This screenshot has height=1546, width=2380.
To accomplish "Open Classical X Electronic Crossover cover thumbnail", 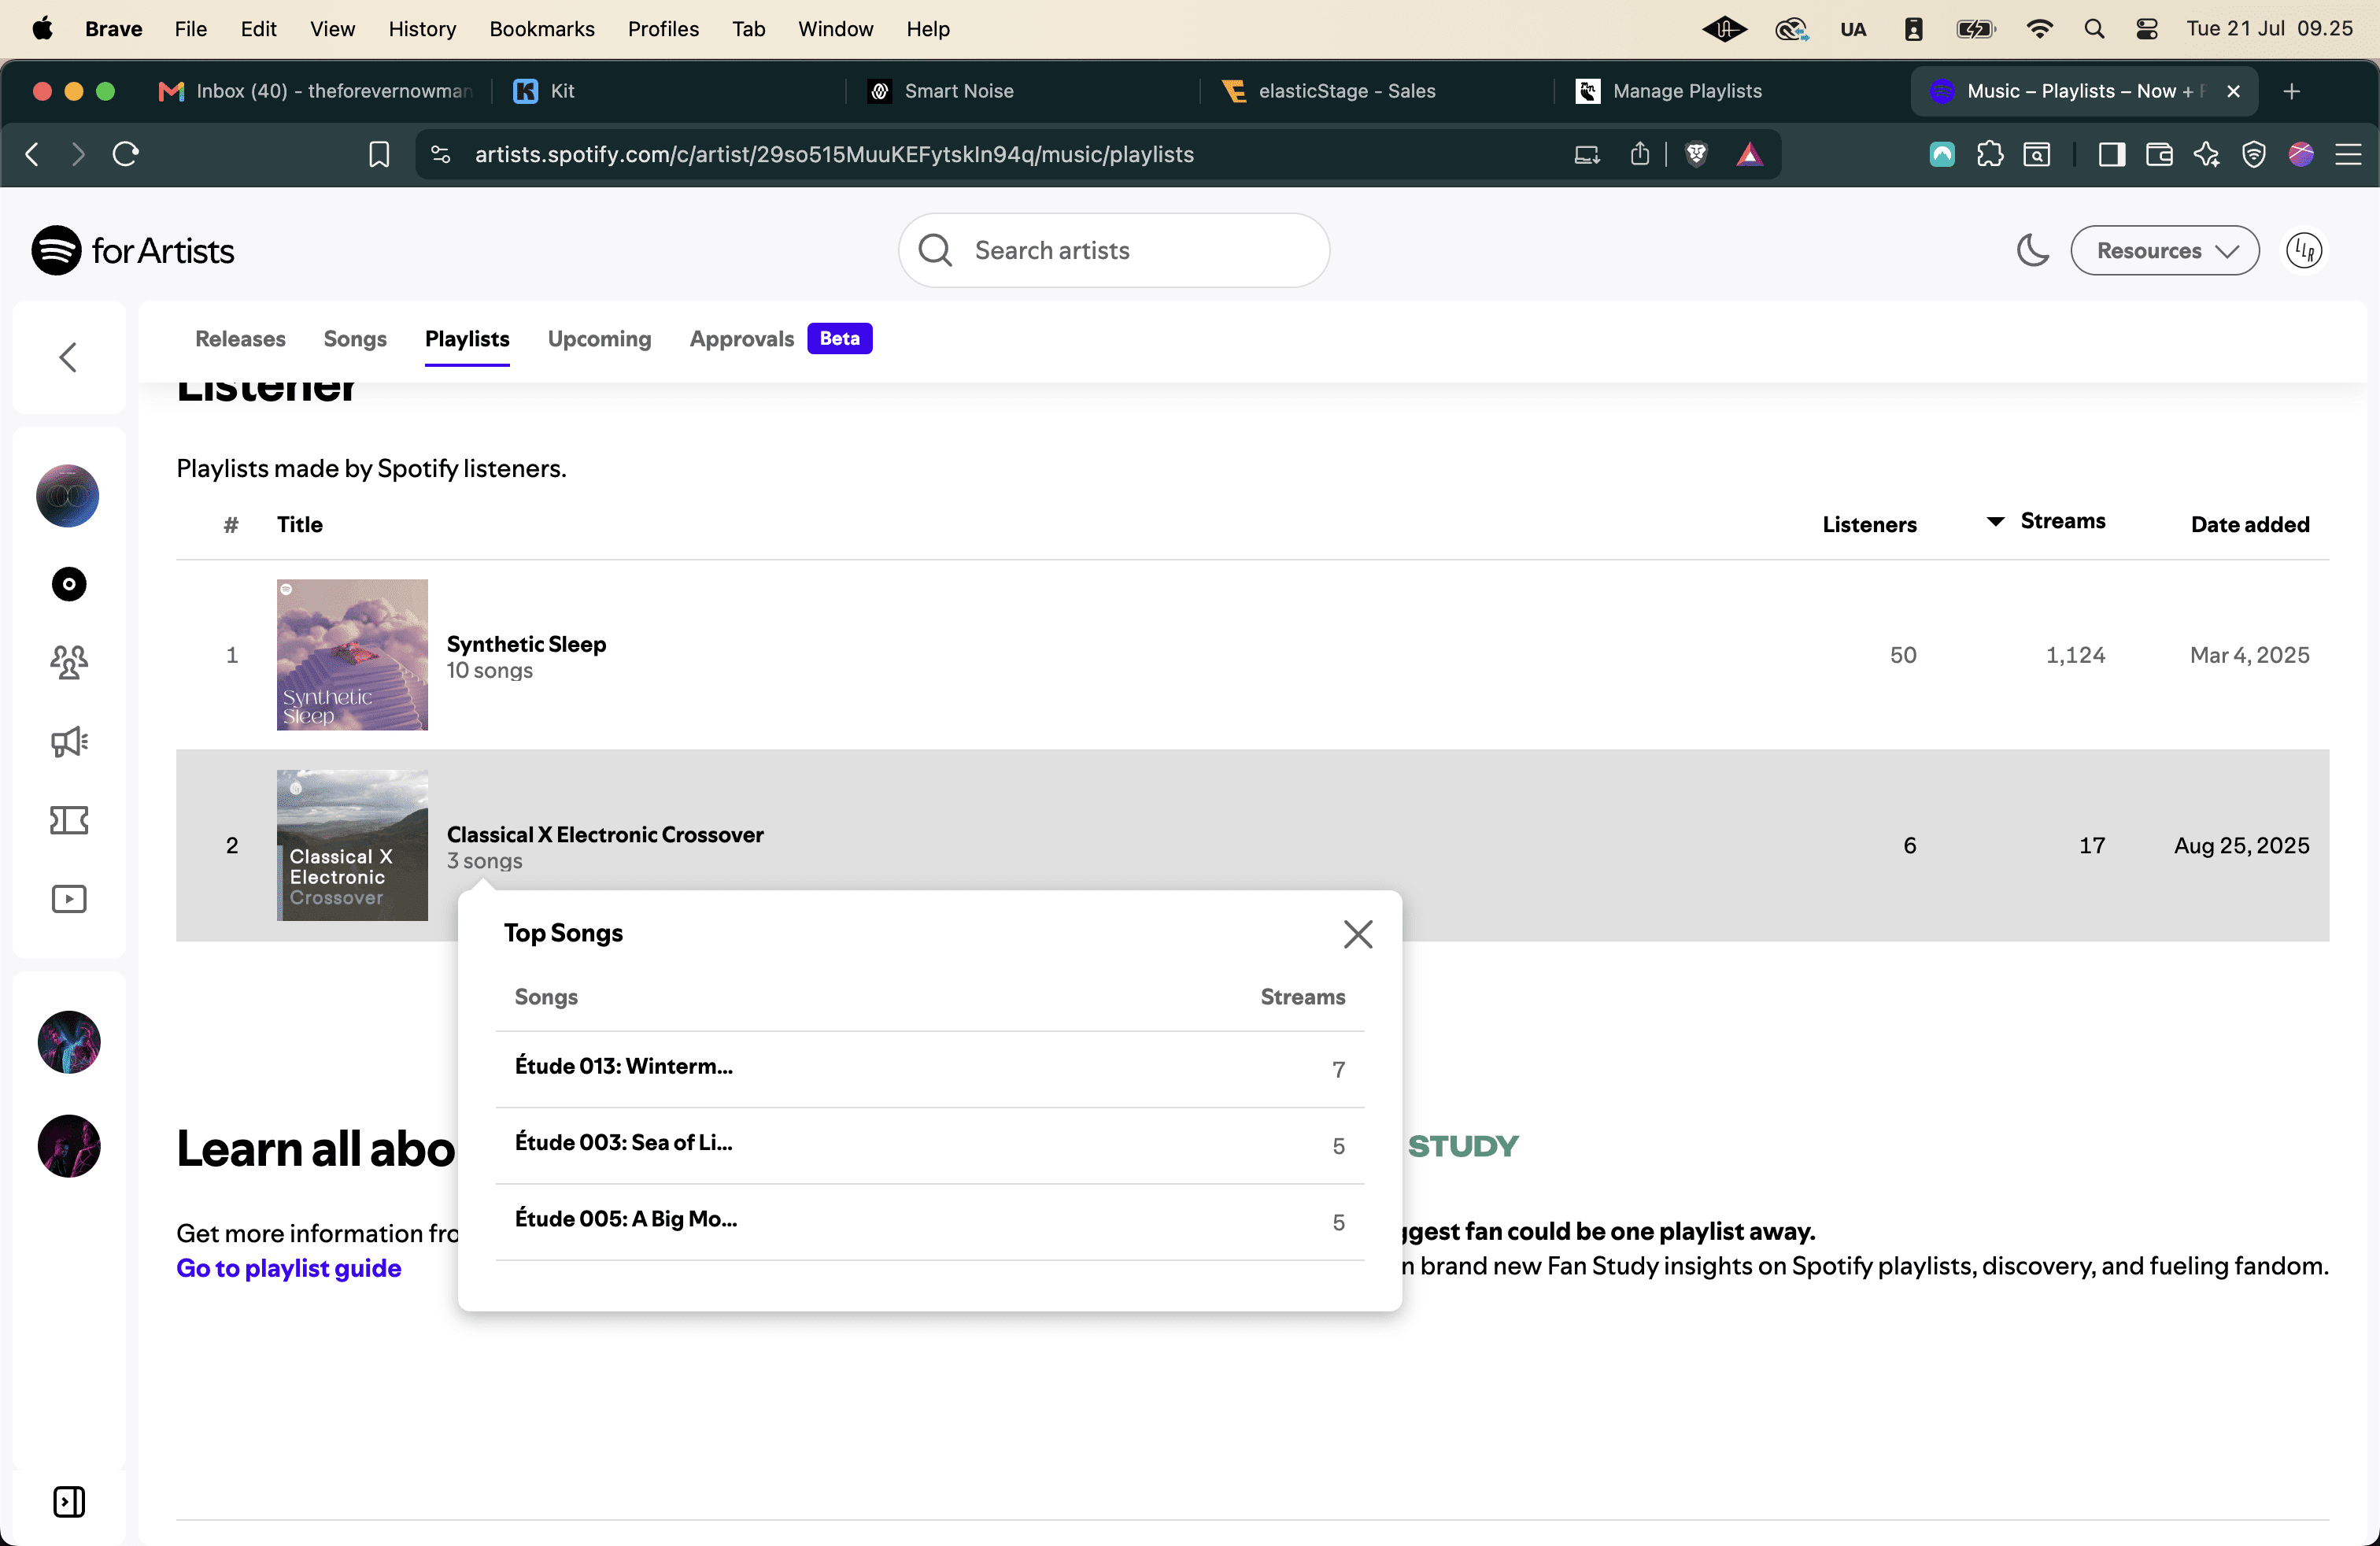I will 352,845.
